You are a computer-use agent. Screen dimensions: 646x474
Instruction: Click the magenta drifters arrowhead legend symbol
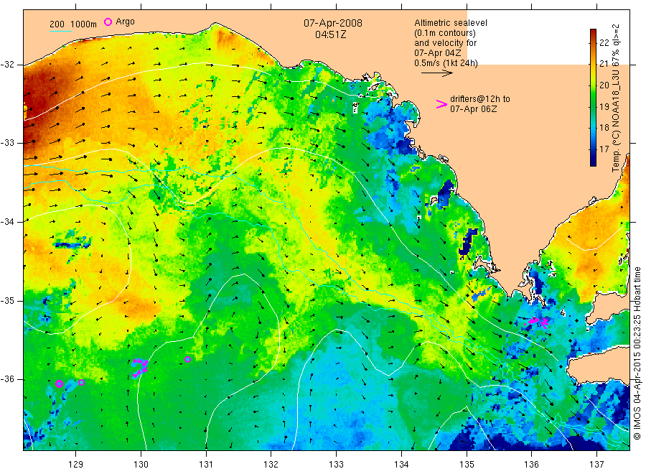(x=441, y=104)
